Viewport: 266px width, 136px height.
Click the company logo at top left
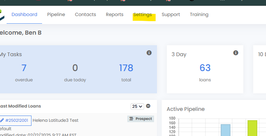pos(2,15)
